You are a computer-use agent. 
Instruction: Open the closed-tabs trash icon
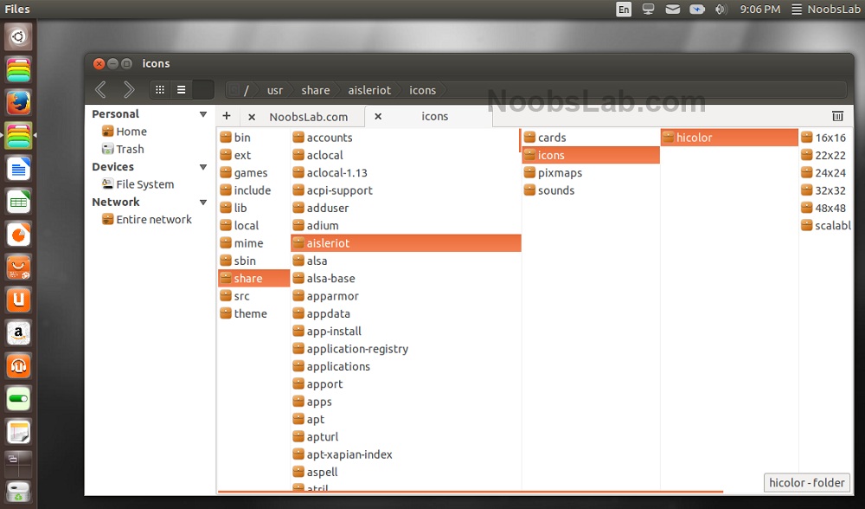point(837,116)
